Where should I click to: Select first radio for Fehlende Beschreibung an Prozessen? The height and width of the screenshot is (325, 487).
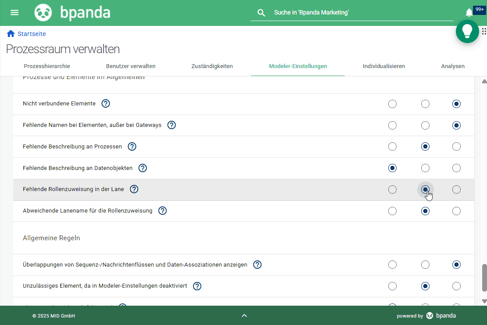(x=392, y=147)
